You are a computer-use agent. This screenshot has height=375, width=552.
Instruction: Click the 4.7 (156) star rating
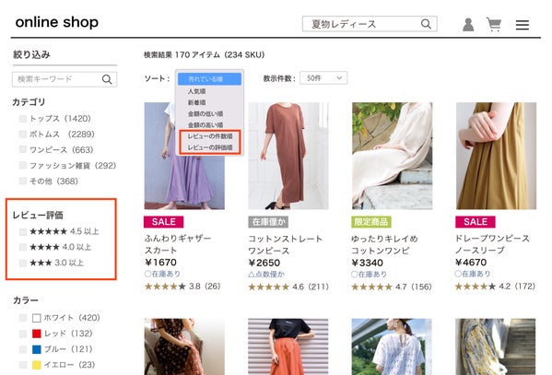392,287
